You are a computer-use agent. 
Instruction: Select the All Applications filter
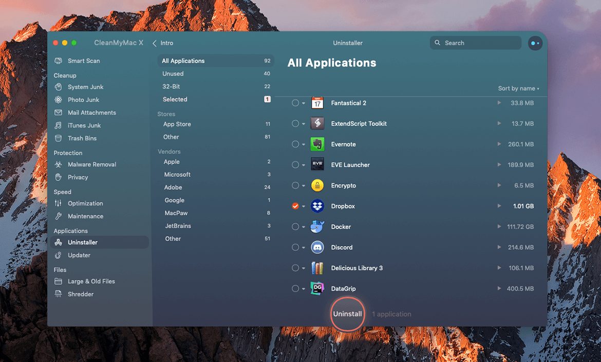[216, 61]
